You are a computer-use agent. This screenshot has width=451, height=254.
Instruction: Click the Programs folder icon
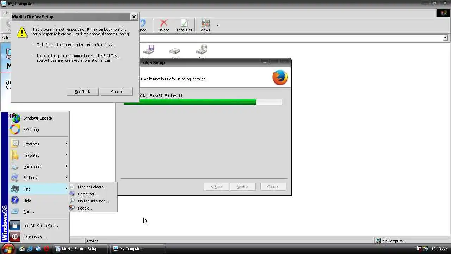click(15, 144)
